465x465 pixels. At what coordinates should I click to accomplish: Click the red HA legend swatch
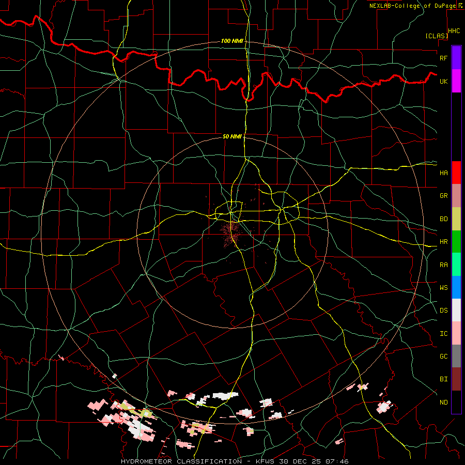(456, 173)
